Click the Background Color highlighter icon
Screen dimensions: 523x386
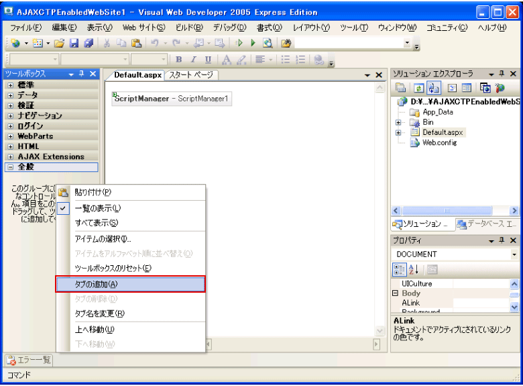coord(241,60)
